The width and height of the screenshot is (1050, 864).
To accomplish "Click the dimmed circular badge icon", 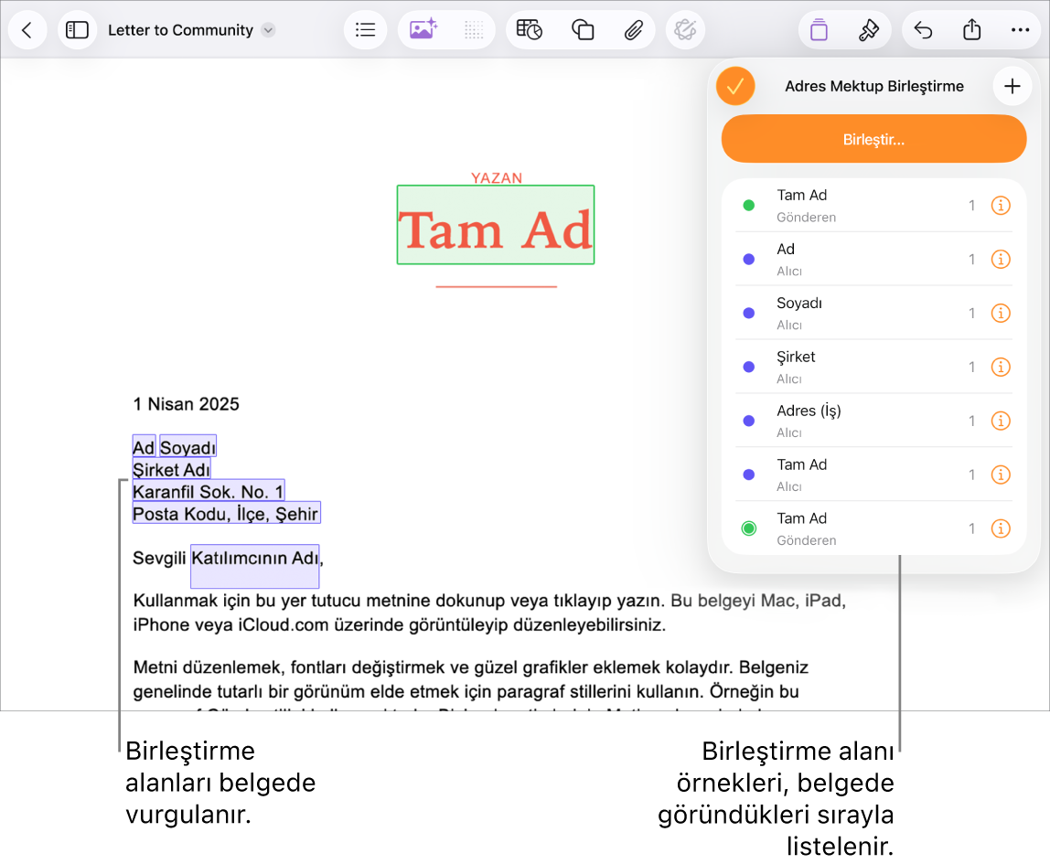I will pos(685,30).
